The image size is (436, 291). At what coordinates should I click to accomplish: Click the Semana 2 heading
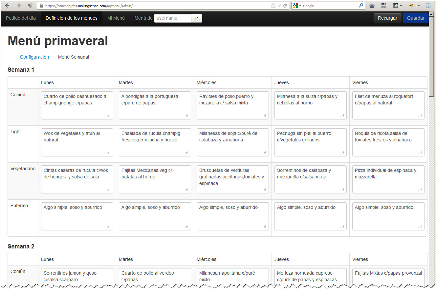tap(21, 246)
